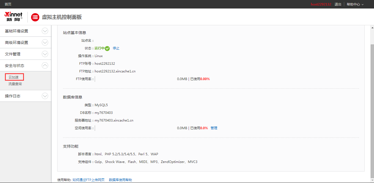Open 如何通过FTP上传网页 help link
This screenshot has height=183, width=374.
[88, 180]
